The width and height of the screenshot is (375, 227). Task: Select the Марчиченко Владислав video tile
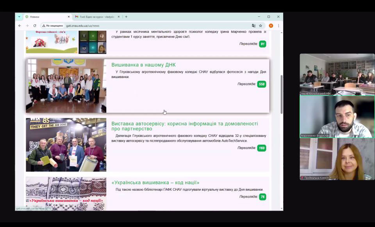(x=337, y=117)
